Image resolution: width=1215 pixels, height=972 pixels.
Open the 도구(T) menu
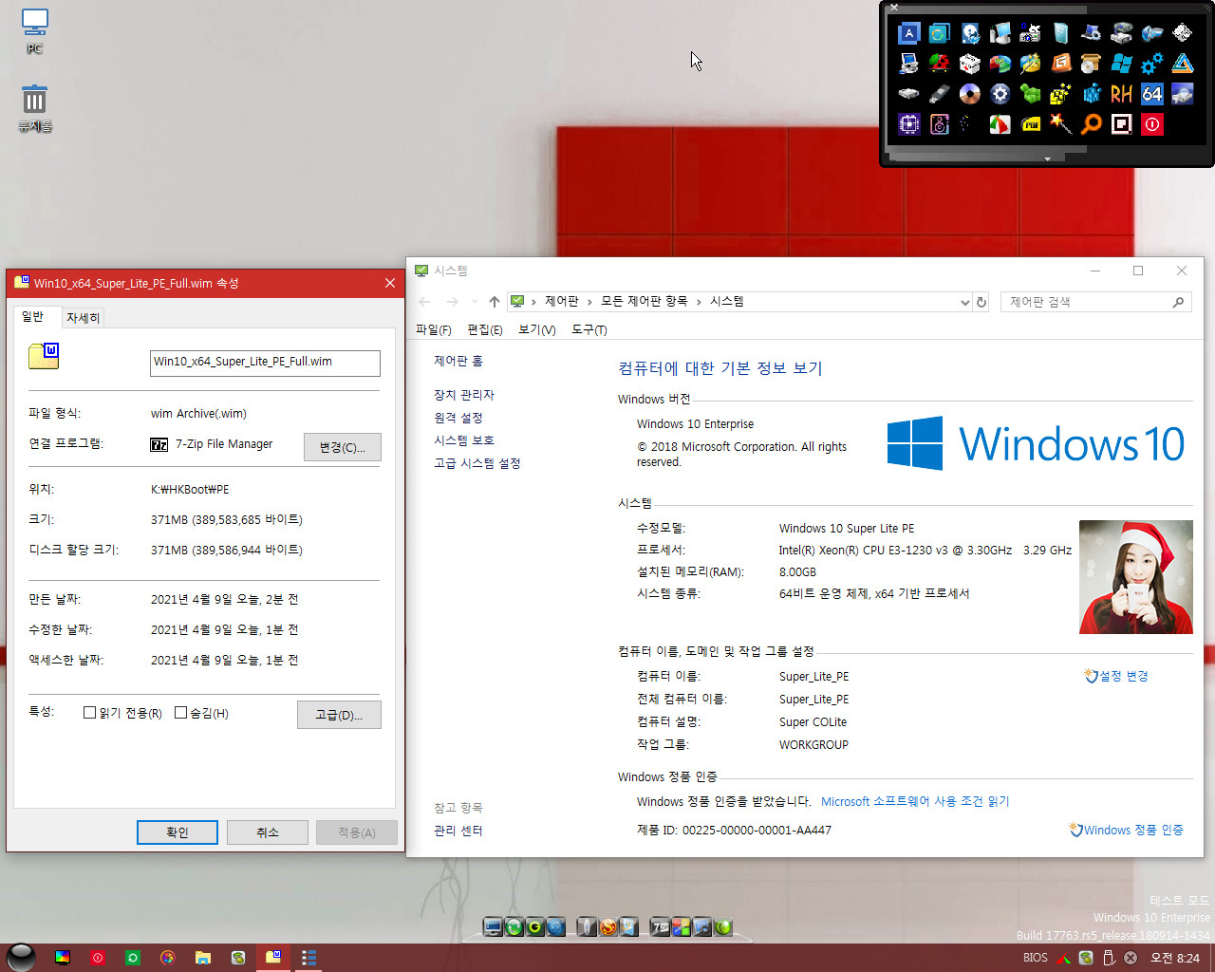coord(589,329)
